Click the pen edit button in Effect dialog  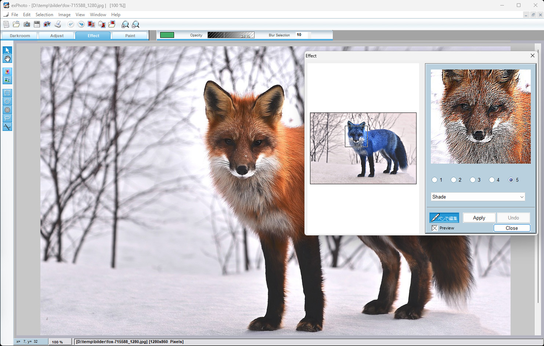point(444,218)
